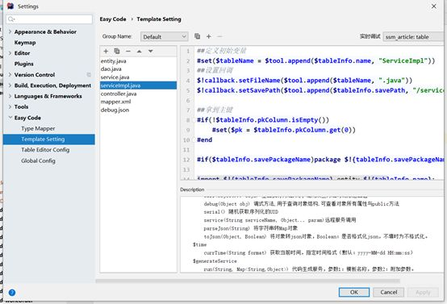This screenshot has height=304, width=447.
Task: Collapse the Easy Code section
Action: (x=10, y=118)
